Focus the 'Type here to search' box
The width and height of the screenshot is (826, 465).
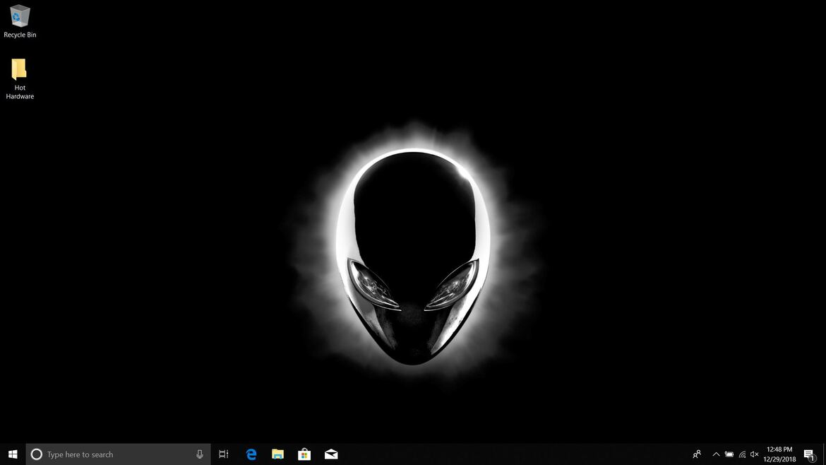(118, 454)
